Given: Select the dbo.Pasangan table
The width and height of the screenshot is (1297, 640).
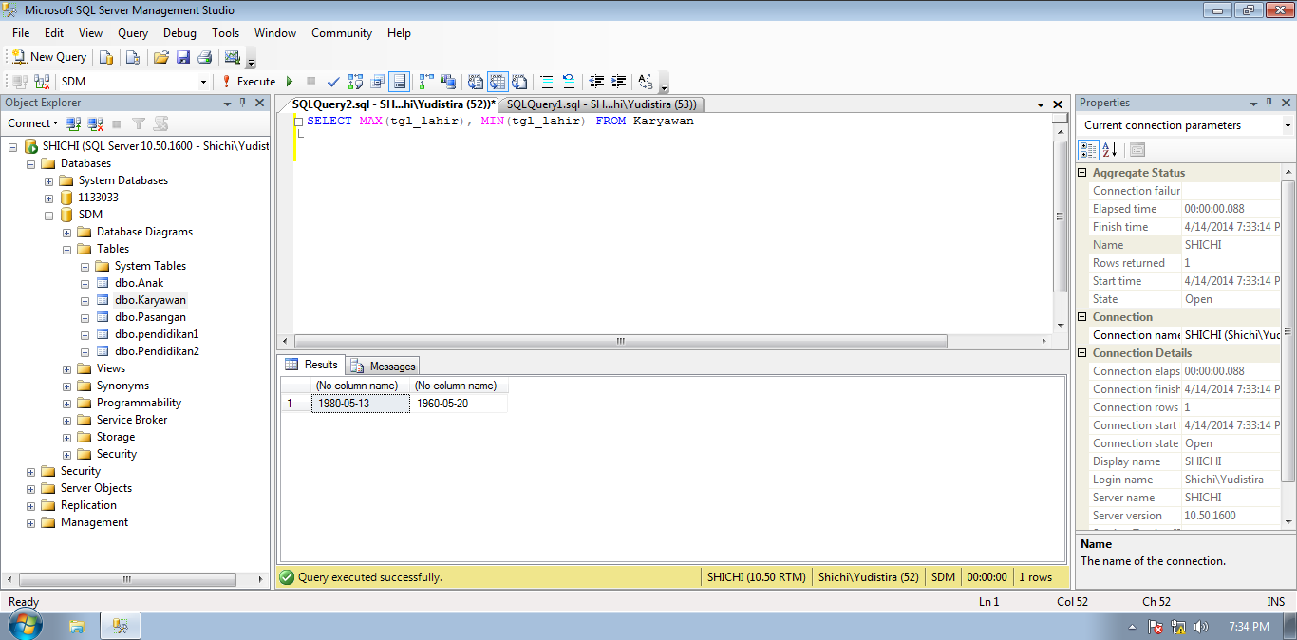Looking at the screenshot, I should point(150,317).
